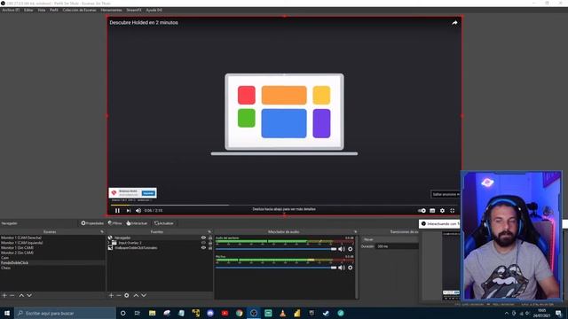Pop out the Fuentes dock
The image size is (568, 319).
(x=209, y=232)
